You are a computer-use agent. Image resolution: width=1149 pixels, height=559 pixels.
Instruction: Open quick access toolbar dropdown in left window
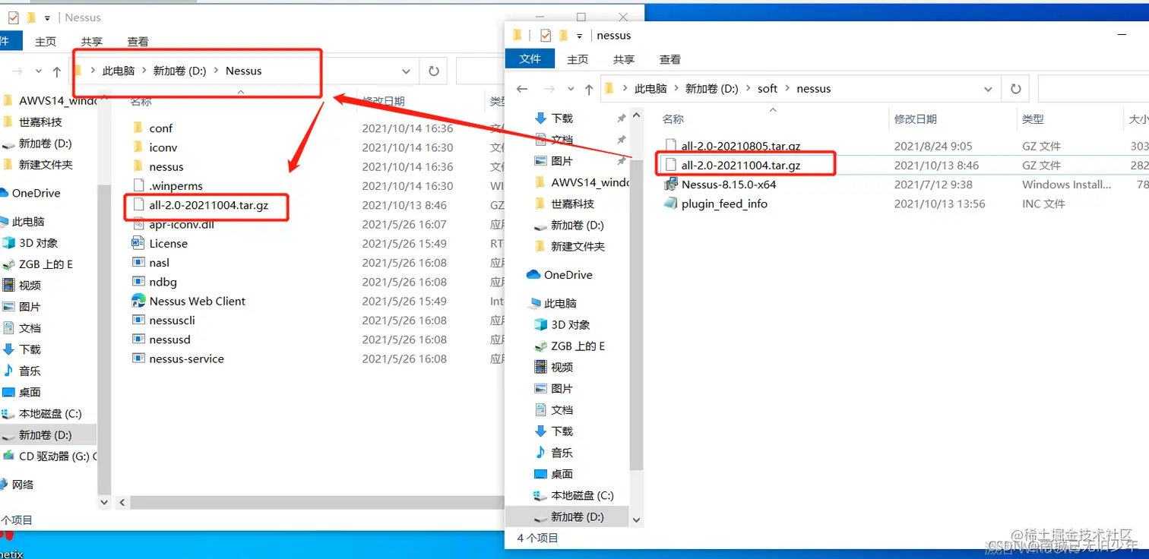48,17
